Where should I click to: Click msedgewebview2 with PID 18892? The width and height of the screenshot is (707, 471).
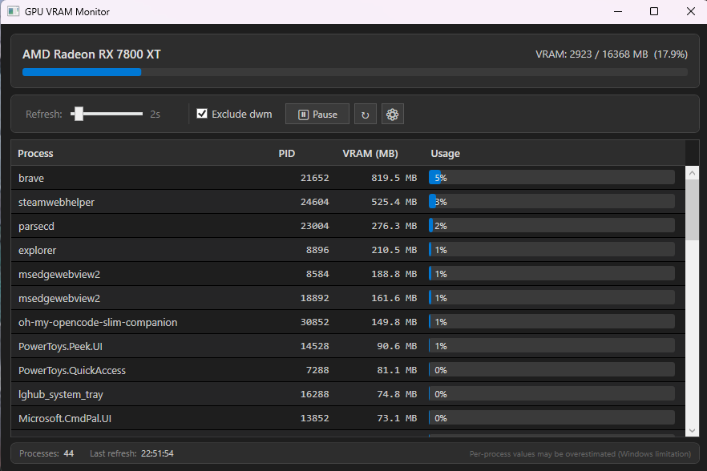59,298
